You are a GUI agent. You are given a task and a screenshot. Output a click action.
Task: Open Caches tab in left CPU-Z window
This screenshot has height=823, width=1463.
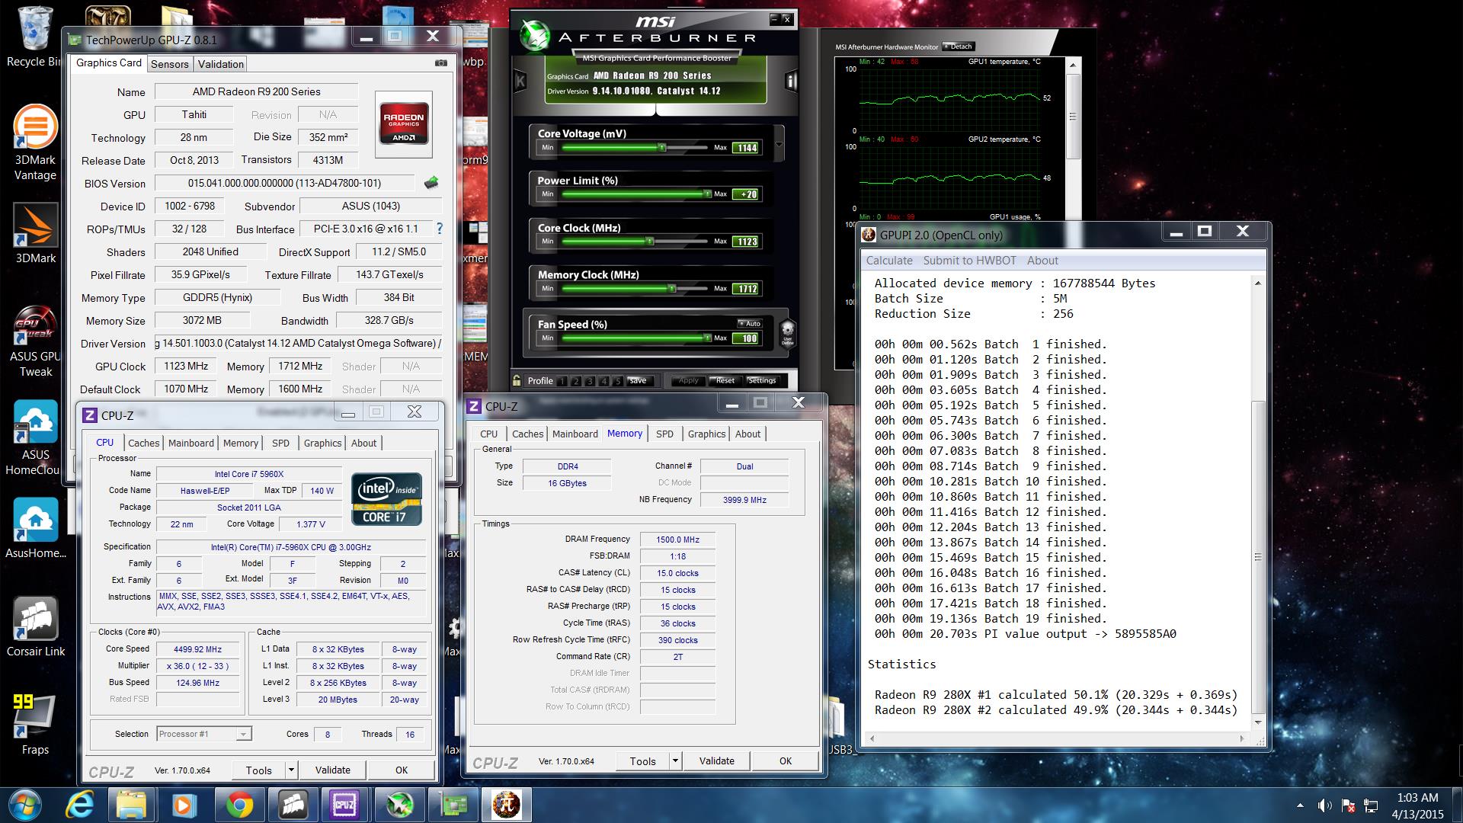pos(144,443)
